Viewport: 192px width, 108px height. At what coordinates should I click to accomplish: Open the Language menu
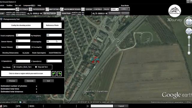29,5
